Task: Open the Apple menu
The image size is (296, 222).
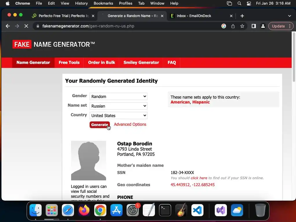Action: [x=8, y=3]
